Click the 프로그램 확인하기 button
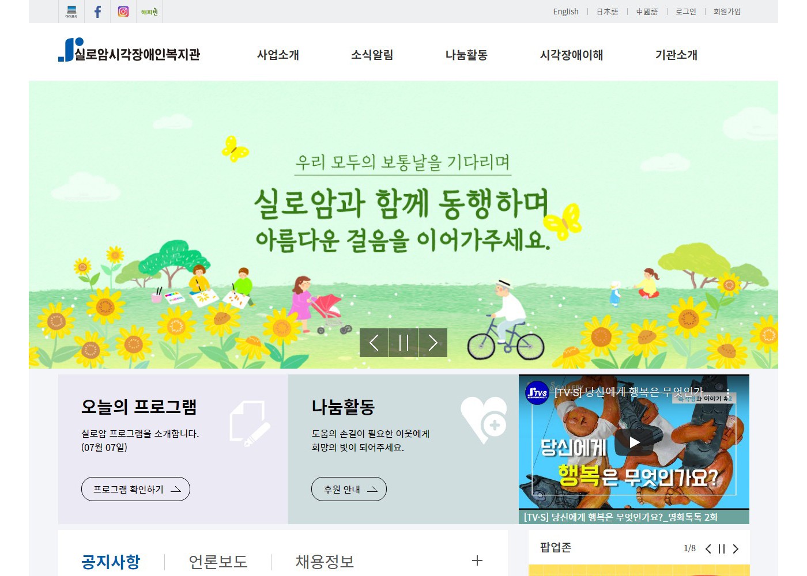 (x=135, y=489)
